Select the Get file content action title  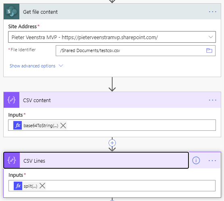pyautogui.click(x=40, y=12)
